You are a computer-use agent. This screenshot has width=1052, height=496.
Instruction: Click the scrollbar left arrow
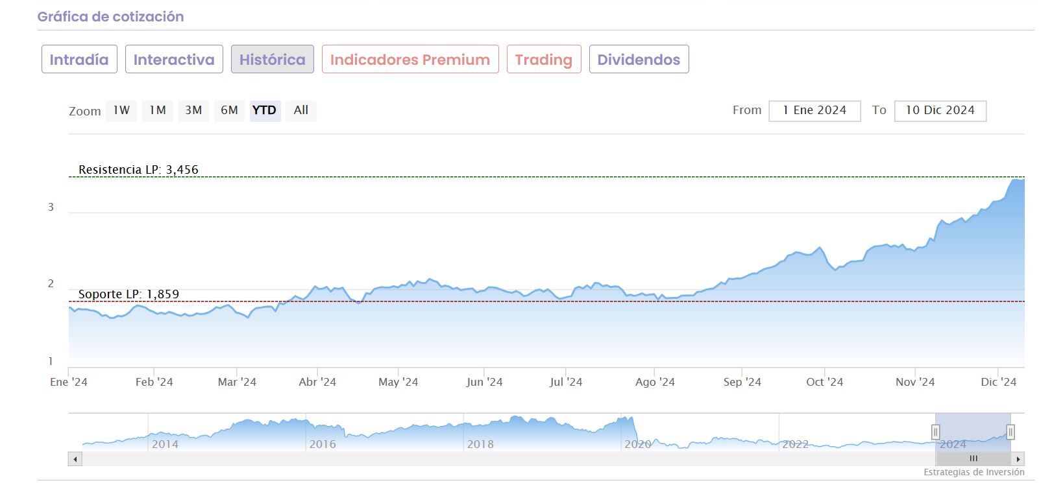pos(75,459)
